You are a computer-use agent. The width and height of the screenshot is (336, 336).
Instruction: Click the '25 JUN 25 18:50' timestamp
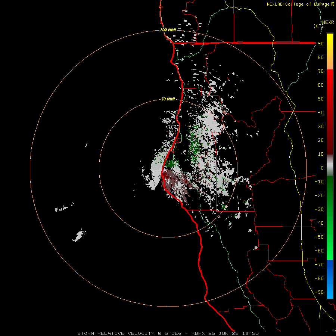234,333
